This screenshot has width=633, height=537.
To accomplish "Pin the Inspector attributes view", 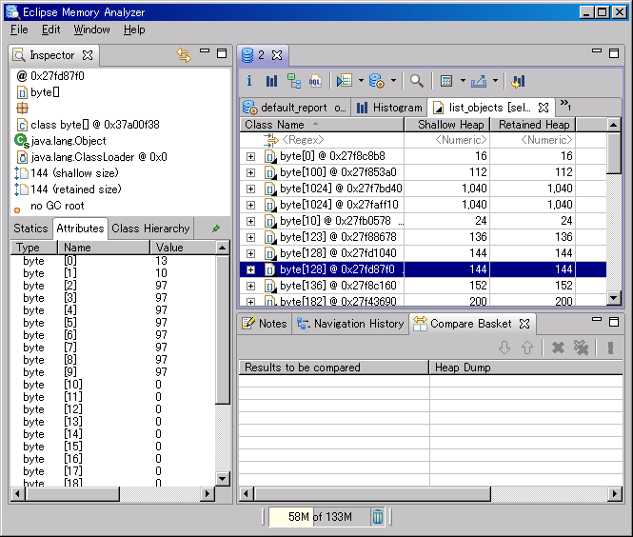I will (216, 229).
